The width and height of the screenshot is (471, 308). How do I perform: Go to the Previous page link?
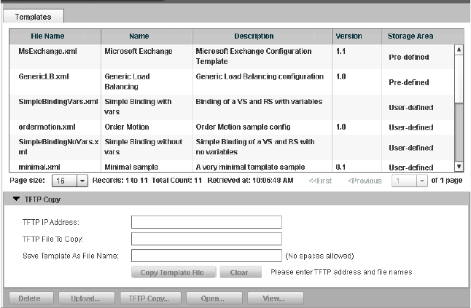click(365, 181)
